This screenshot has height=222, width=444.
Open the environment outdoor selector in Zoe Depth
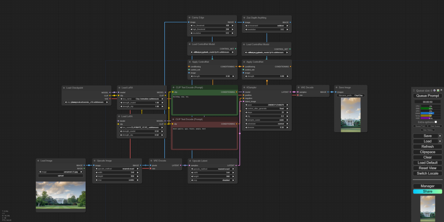click(x=267, y=25)
